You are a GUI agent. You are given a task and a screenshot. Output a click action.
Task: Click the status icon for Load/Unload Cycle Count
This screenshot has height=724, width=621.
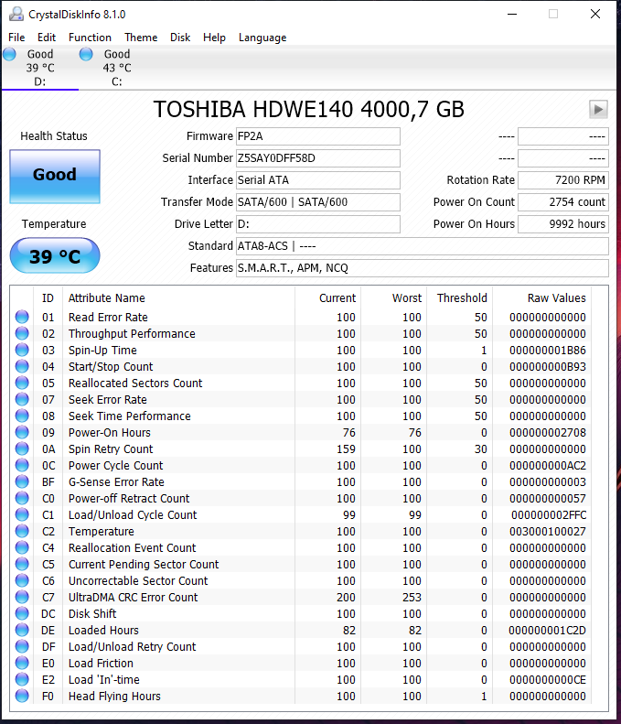tap(22, 514)
